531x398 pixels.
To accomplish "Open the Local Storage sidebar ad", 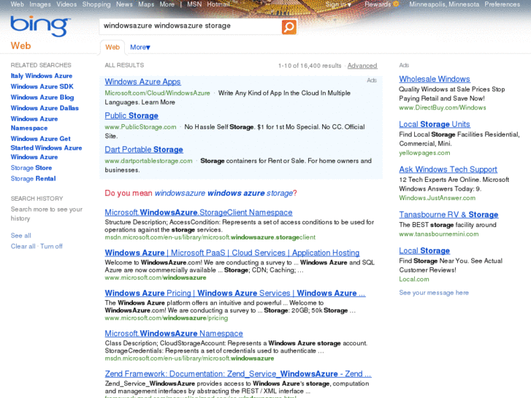I will pyautogui.click(x=424, y=250).
